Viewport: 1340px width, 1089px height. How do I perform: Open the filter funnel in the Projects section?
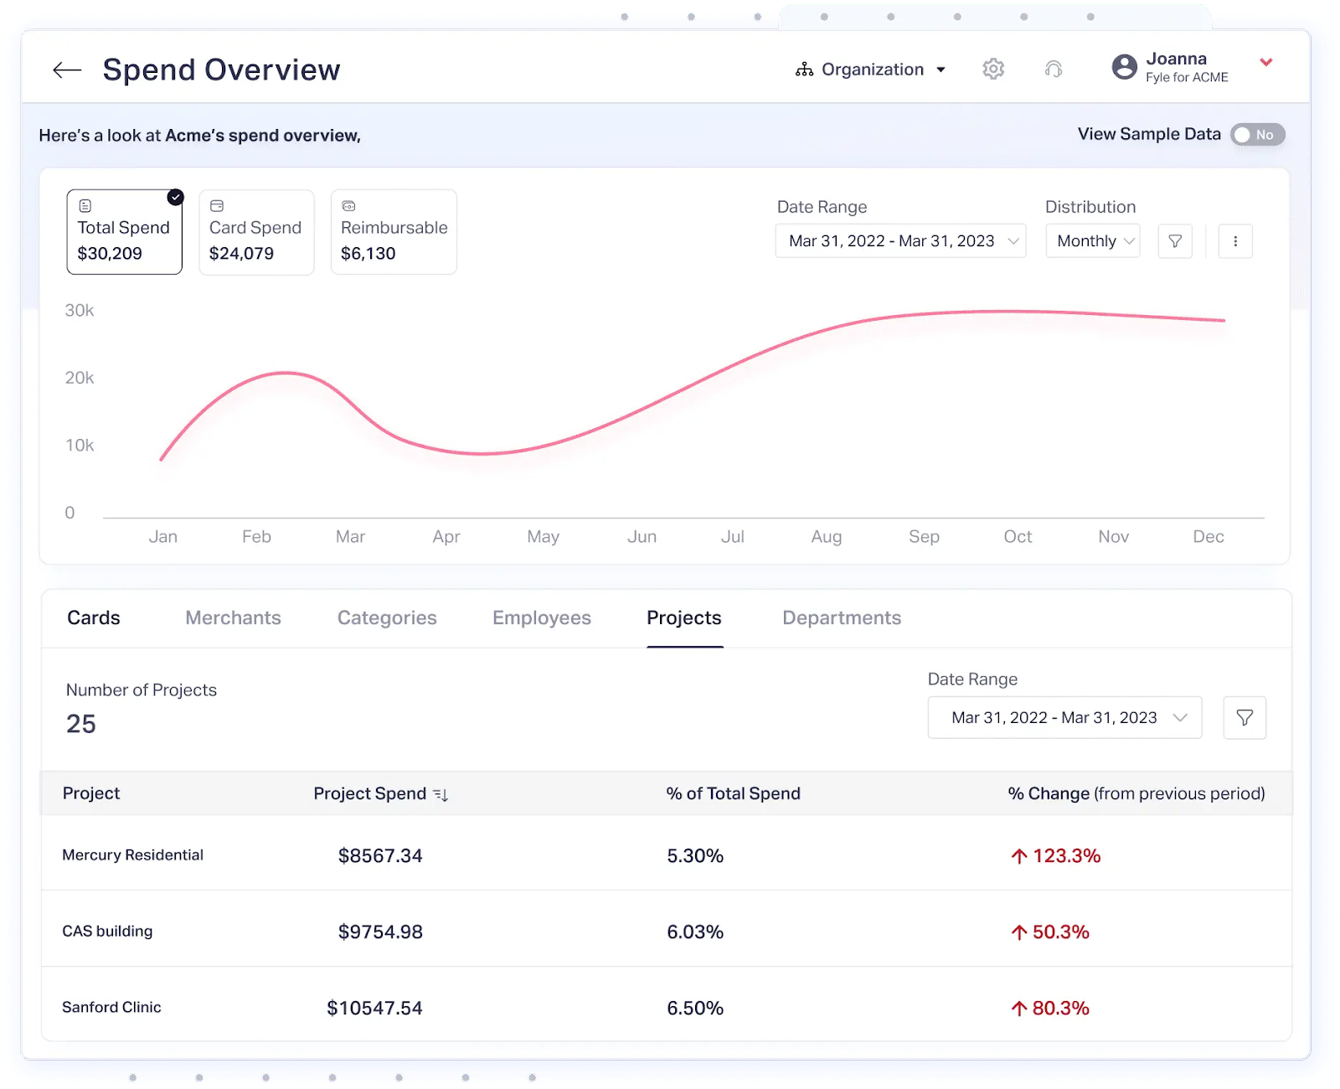pyautogui.click(x=1245, y=717)
